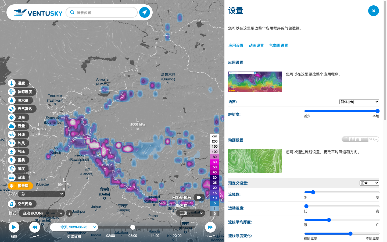Adjust the 解析度 resolution slider

click(x=342, y=111)
